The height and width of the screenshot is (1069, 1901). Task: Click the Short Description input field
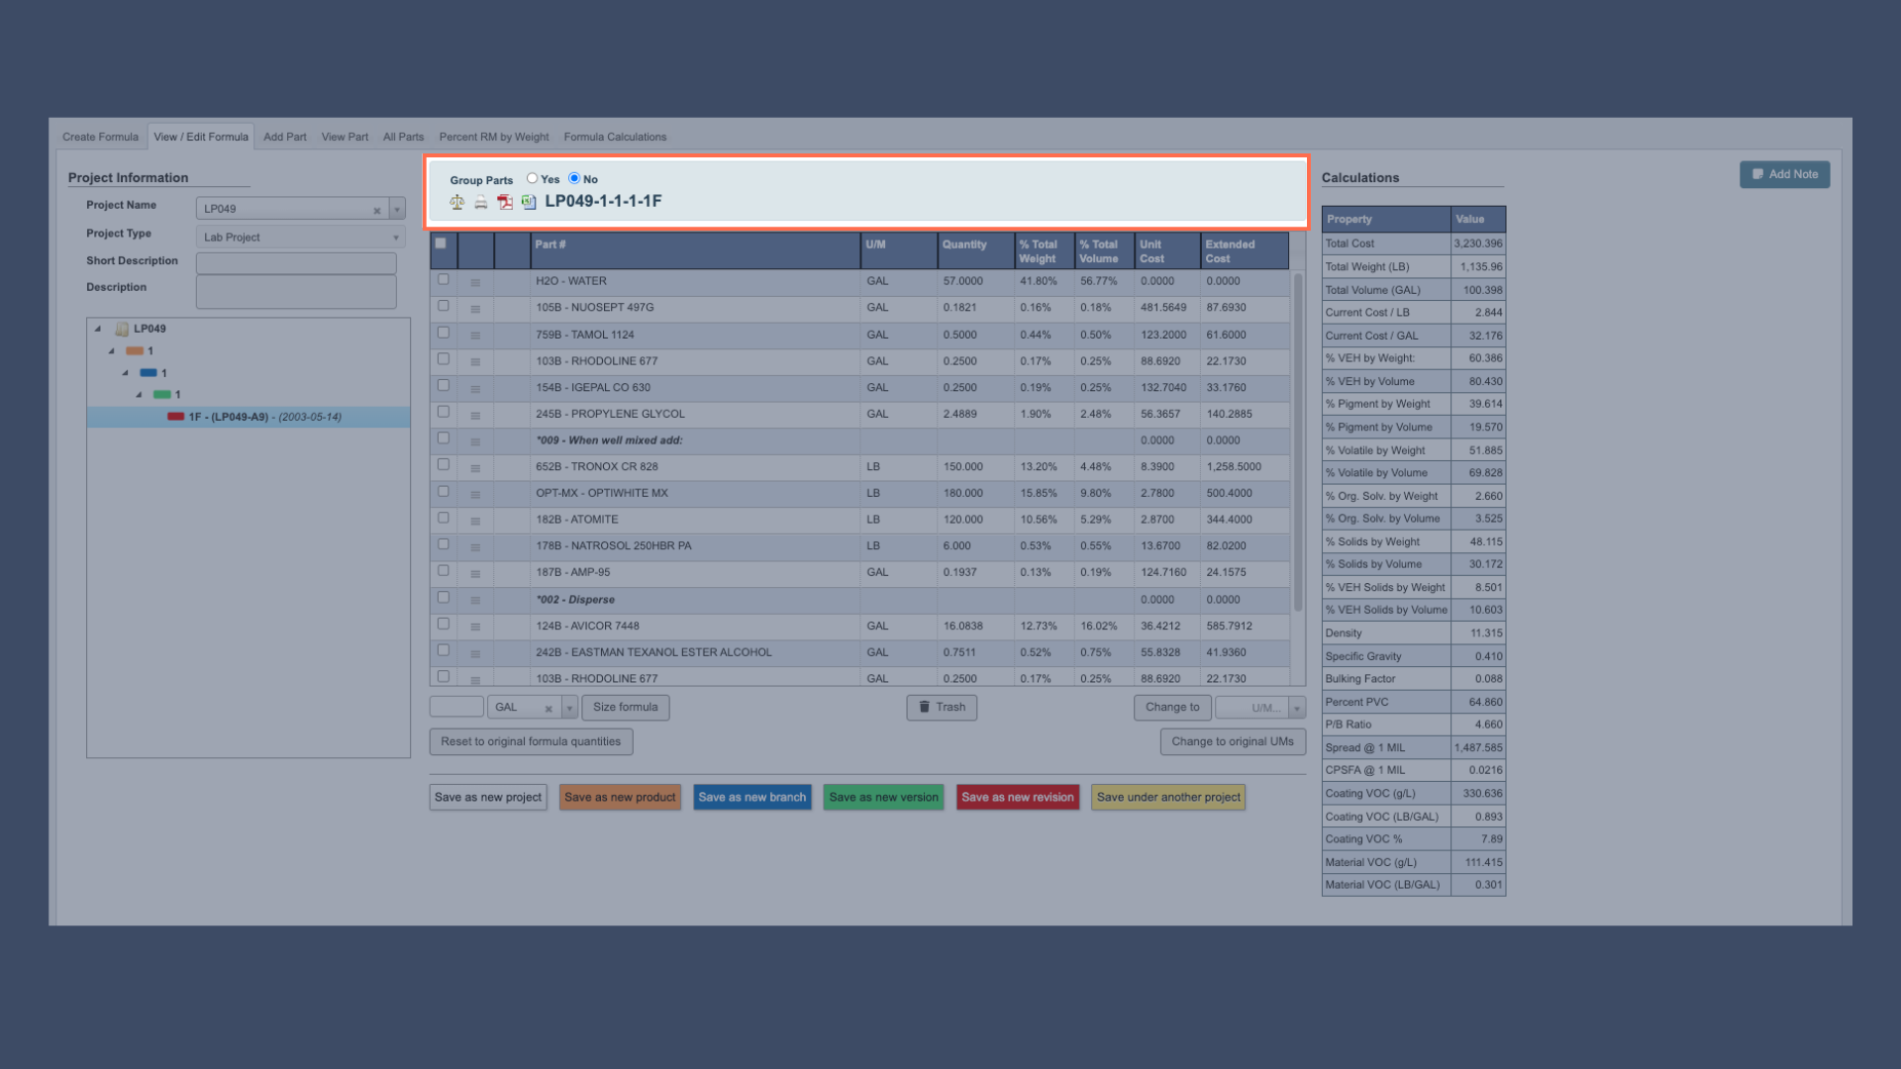pos(295,262)
